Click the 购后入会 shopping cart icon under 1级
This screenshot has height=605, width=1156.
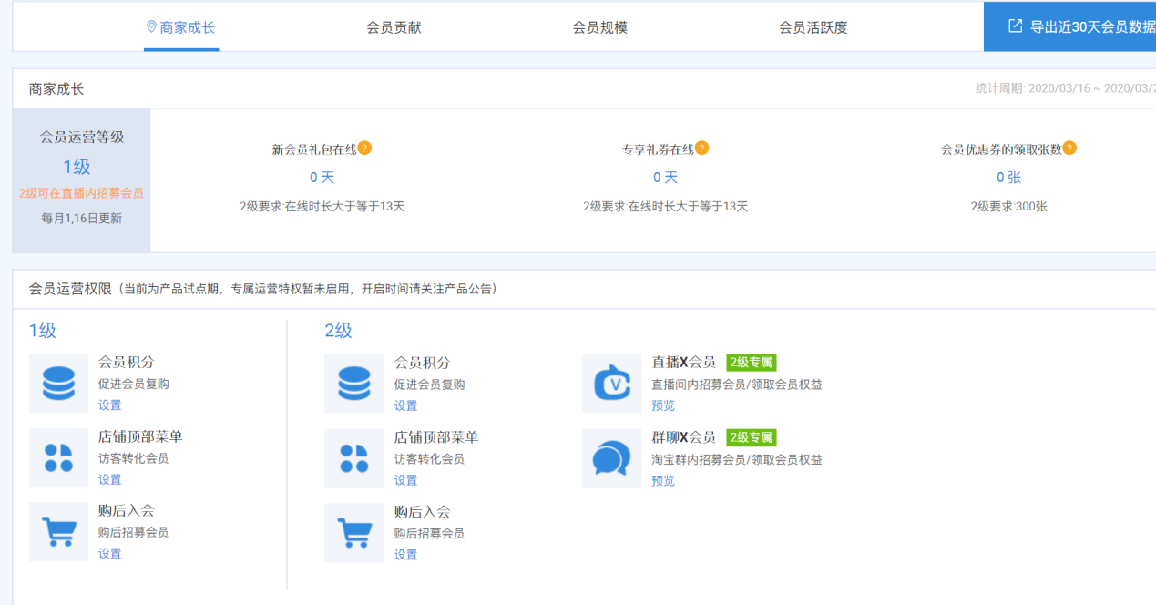(58, 531)
